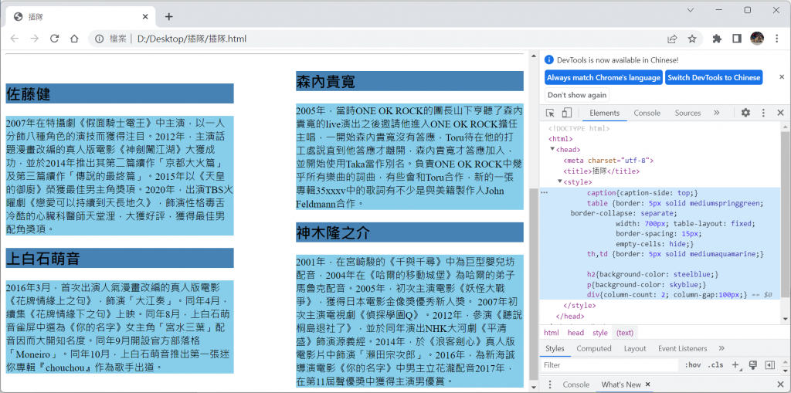Toggle the device toolbar icon

[566, 113]
